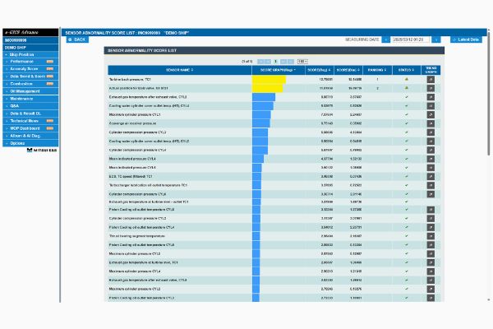Open trend graph for Turbine back pressure TC1

point(430,80)
